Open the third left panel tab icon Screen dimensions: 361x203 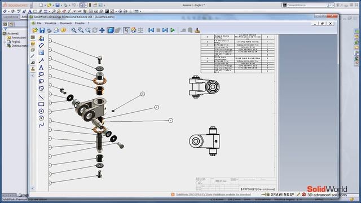[x=33, y=50]
